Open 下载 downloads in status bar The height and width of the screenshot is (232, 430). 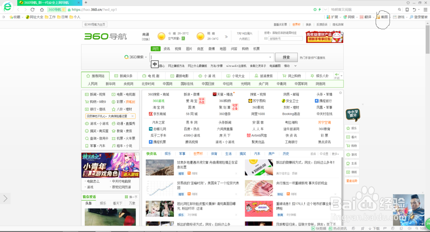click(x=374, y=229)
